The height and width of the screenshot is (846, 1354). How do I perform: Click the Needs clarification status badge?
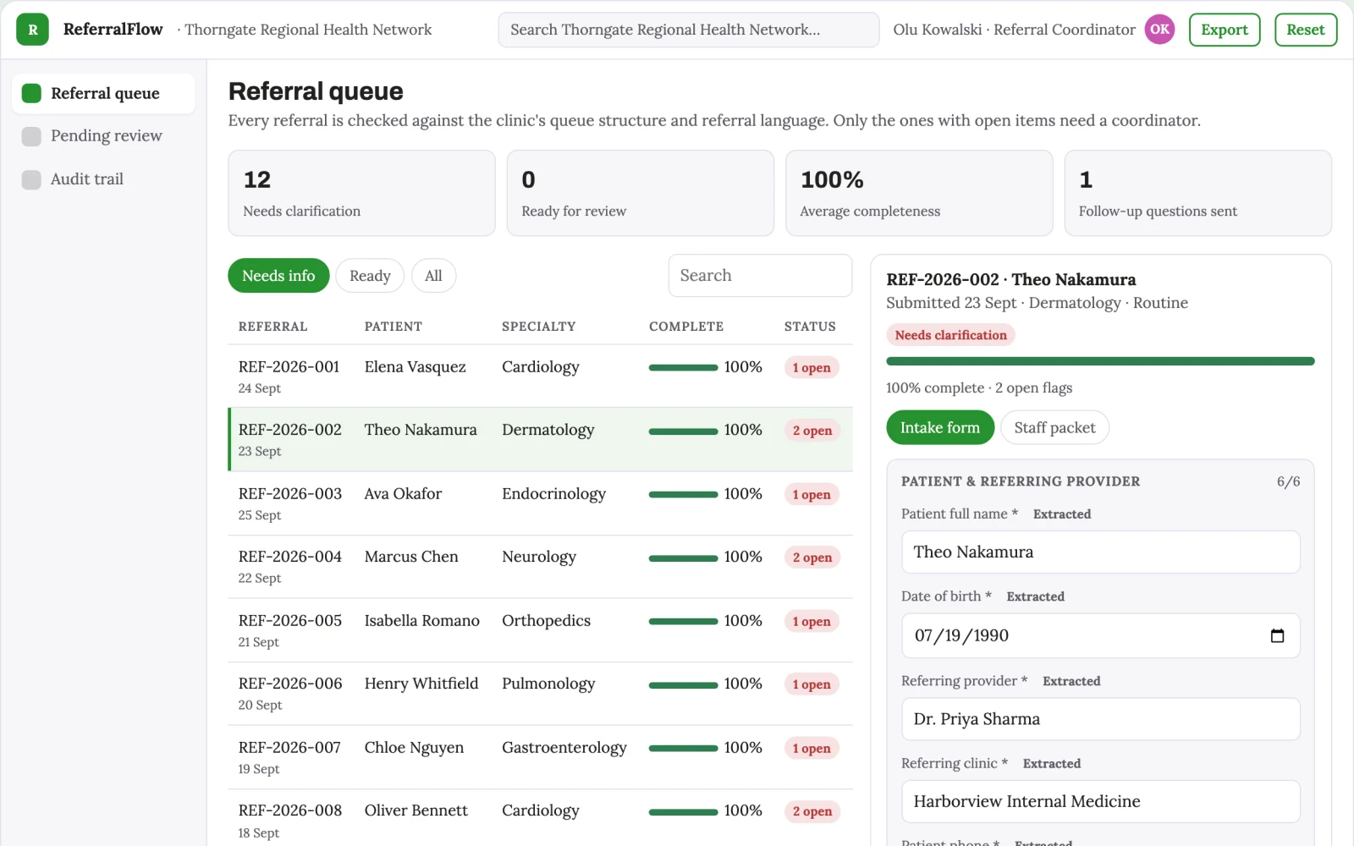coord(950,335)
